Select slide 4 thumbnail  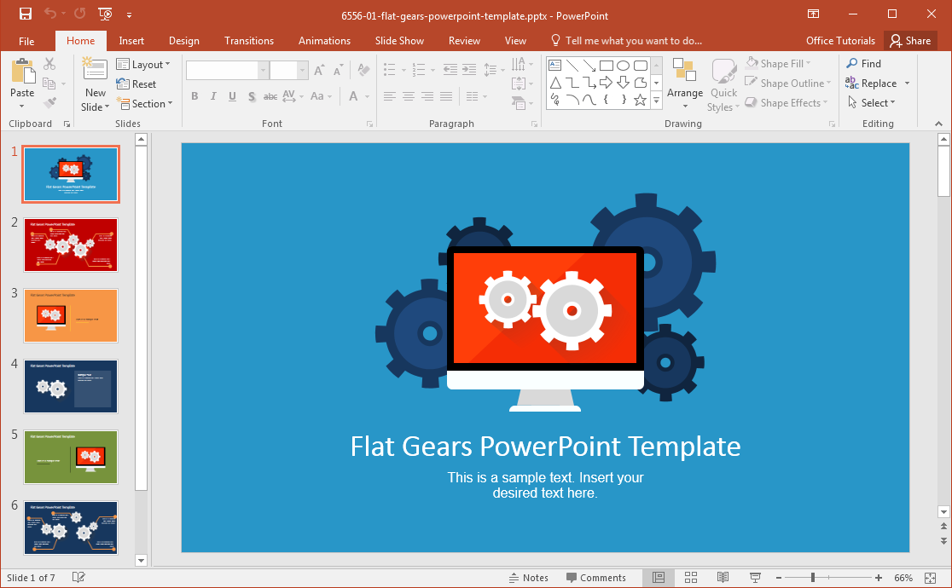point(71,386)
